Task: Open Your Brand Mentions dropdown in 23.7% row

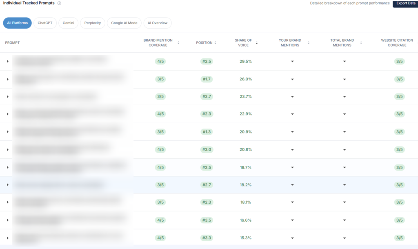Action: (x=292, y=97)
